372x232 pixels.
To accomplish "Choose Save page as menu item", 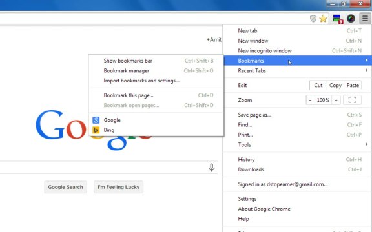I will point(297,115).
